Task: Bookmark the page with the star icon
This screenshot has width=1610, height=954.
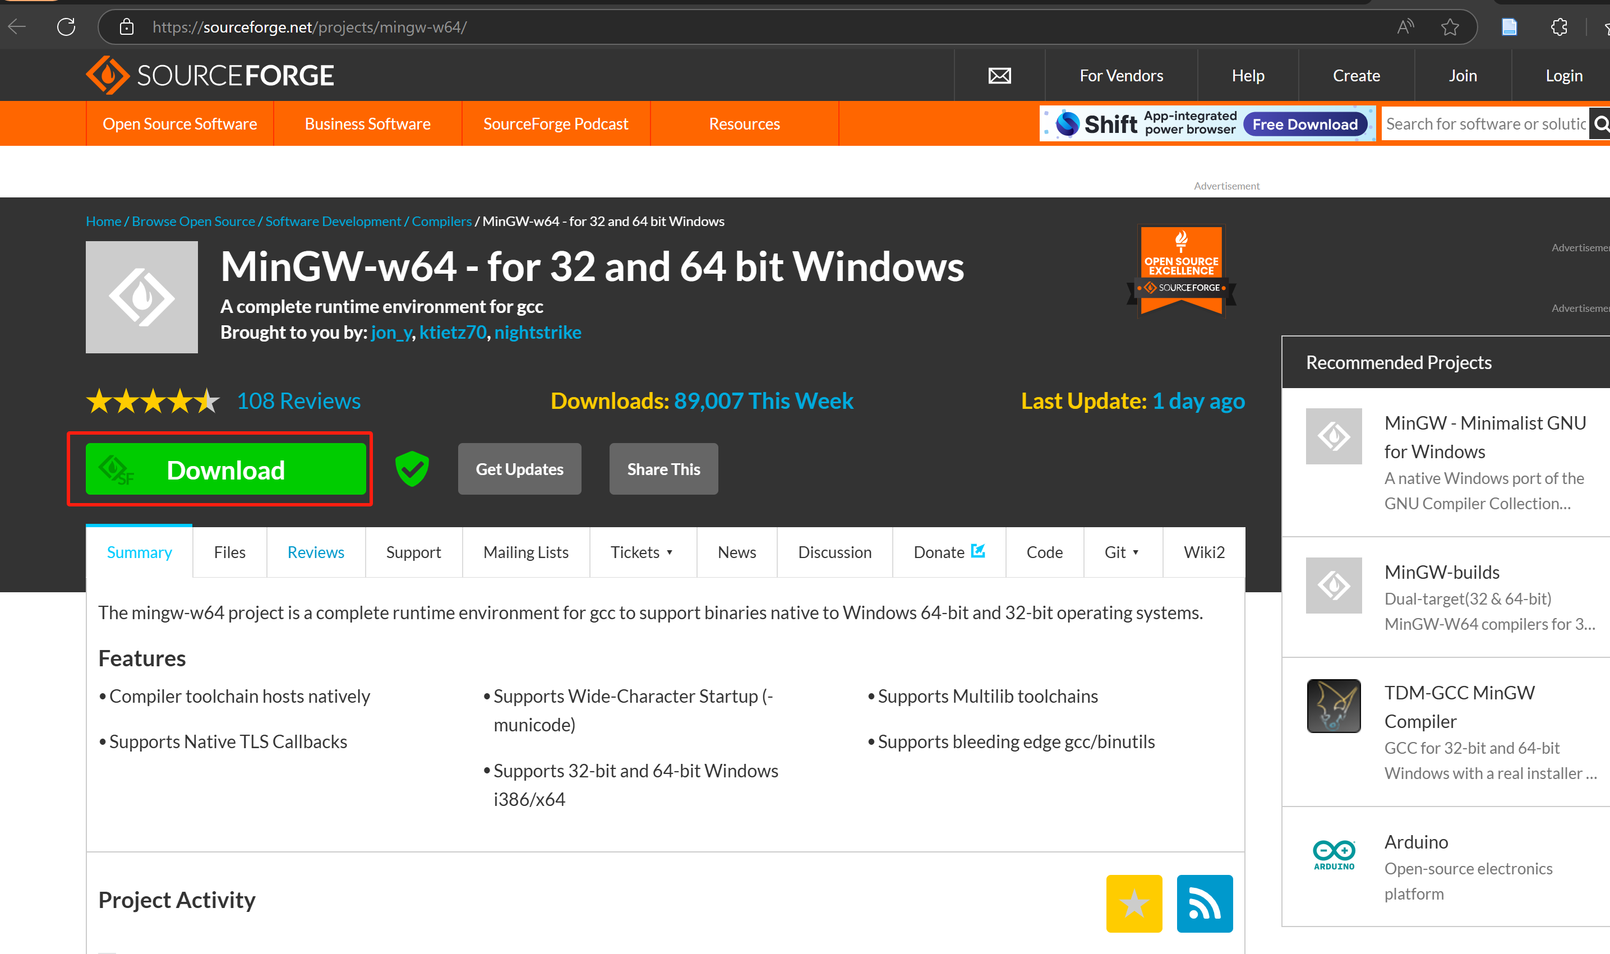Action: point(1449,27)
